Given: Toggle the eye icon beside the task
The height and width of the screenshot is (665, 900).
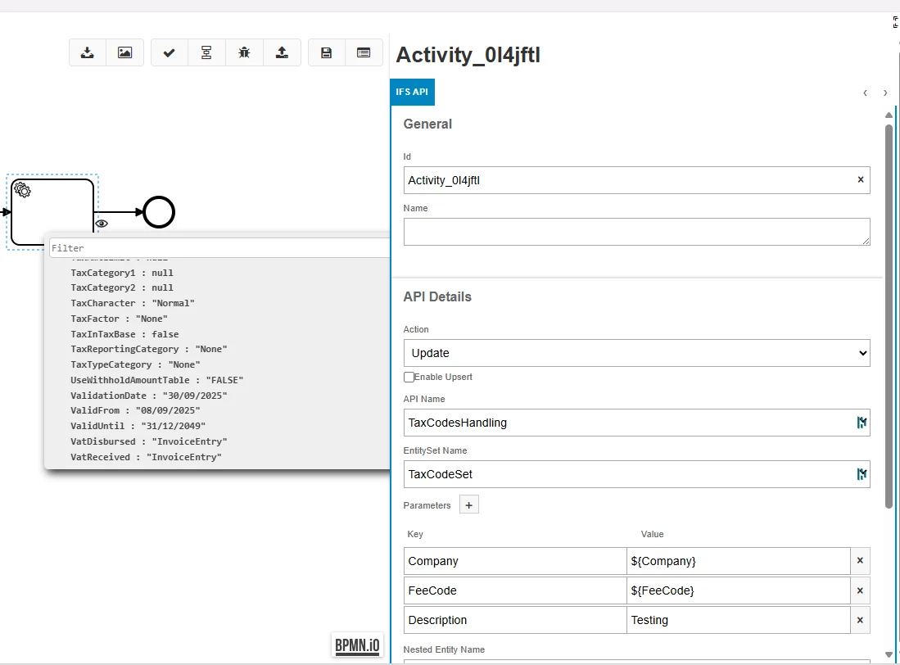Looking at the screenshot, I should point(102,224).
